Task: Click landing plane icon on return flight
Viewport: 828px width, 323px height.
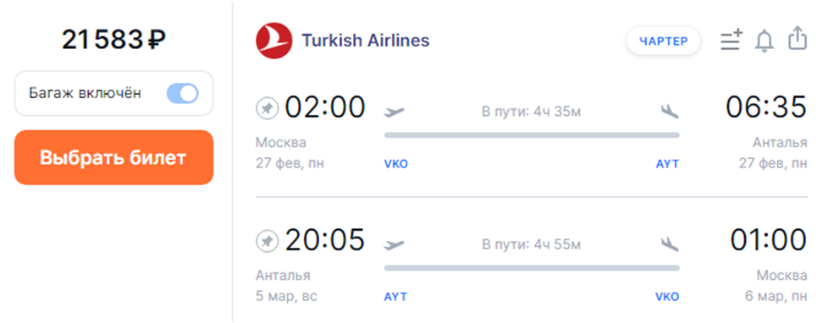Action: click(670, 244)
